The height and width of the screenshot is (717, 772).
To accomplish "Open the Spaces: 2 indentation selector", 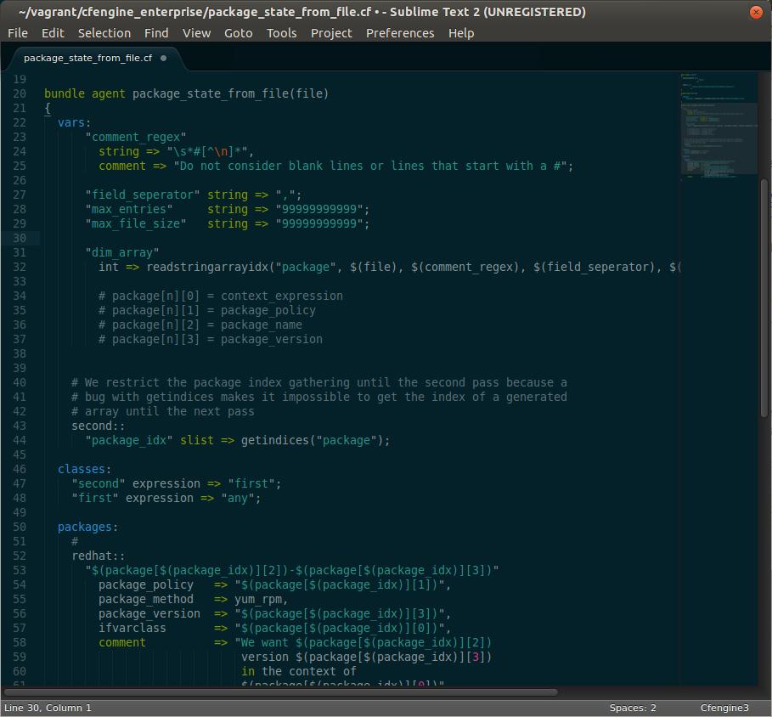I will (633, 707).
